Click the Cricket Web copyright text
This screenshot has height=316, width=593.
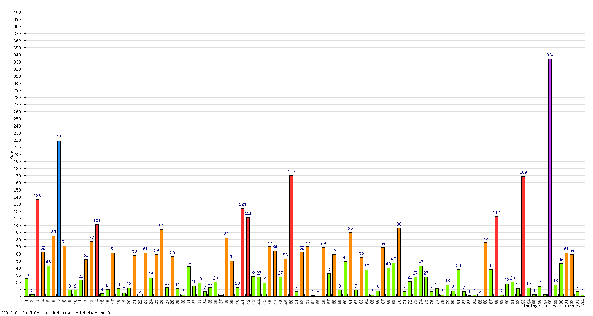pyautogui.click(x=56, y=313)
